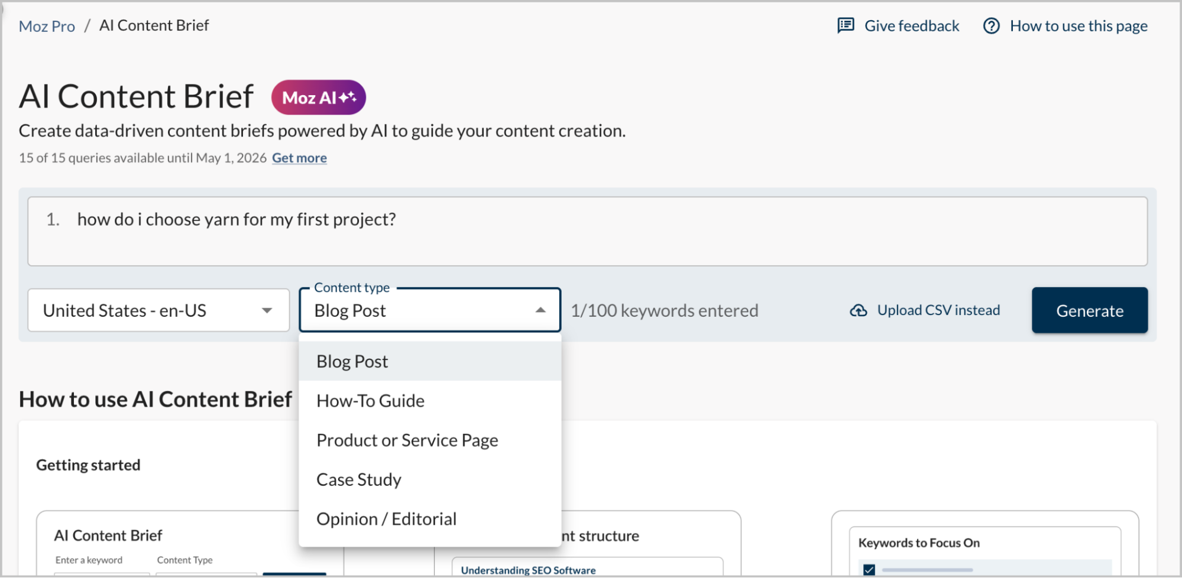Click the 'Keywords to Focus On' card title
The height and width of the screenshot is (578, 1182).
pos(918,543)
